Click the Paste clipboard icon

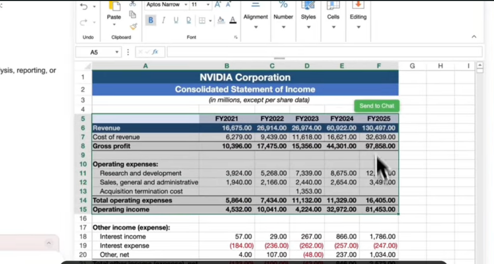(x=114, y=6)
